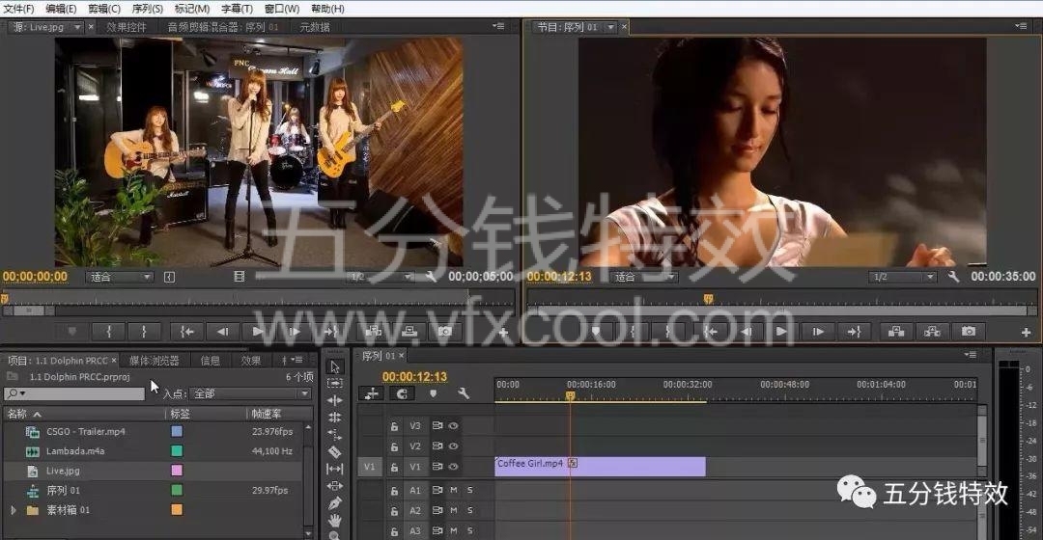Sort the project list by 名称 column
The height and width of the screenshot is (540, 1043).
click(17, 414)
